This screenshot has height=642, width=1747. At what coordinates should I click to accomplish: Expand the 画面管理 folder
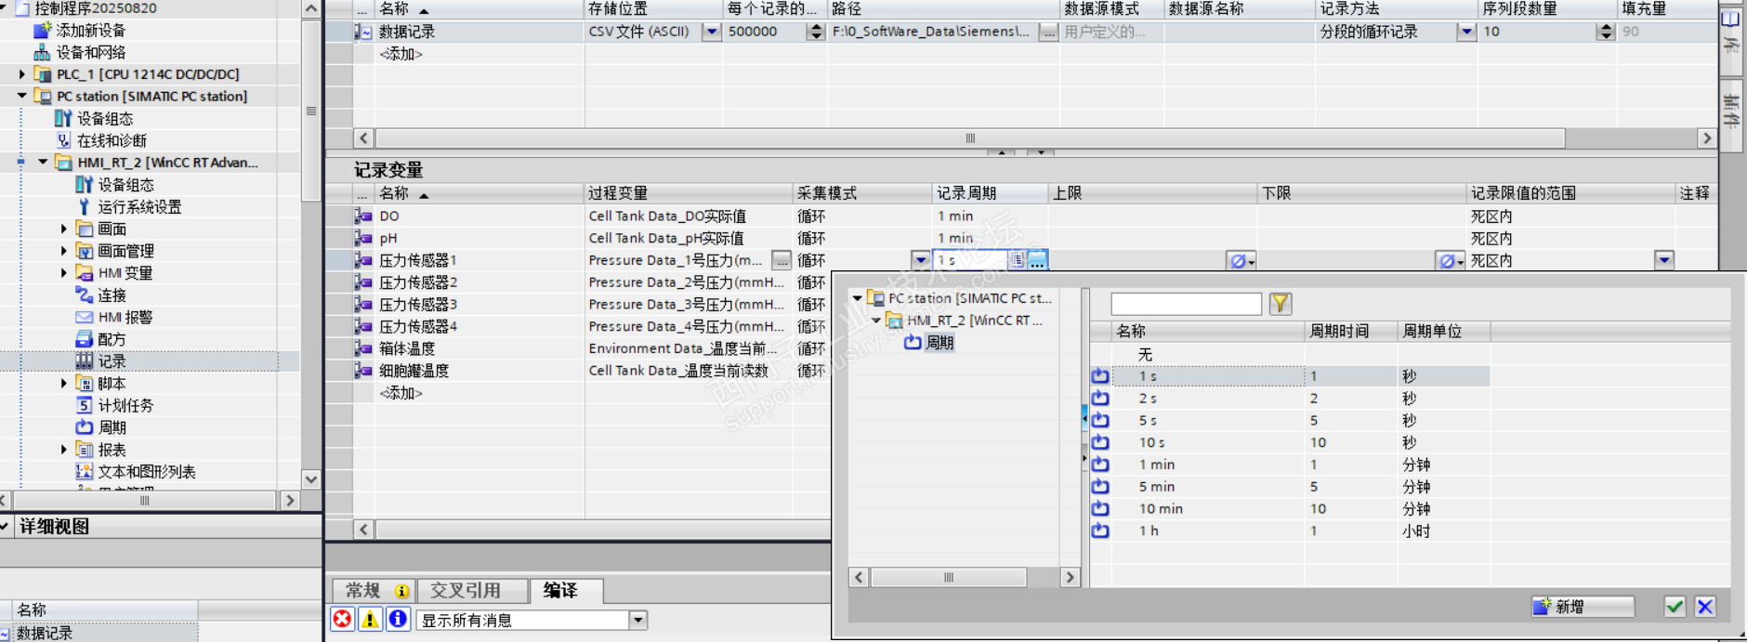coord(64,251)
